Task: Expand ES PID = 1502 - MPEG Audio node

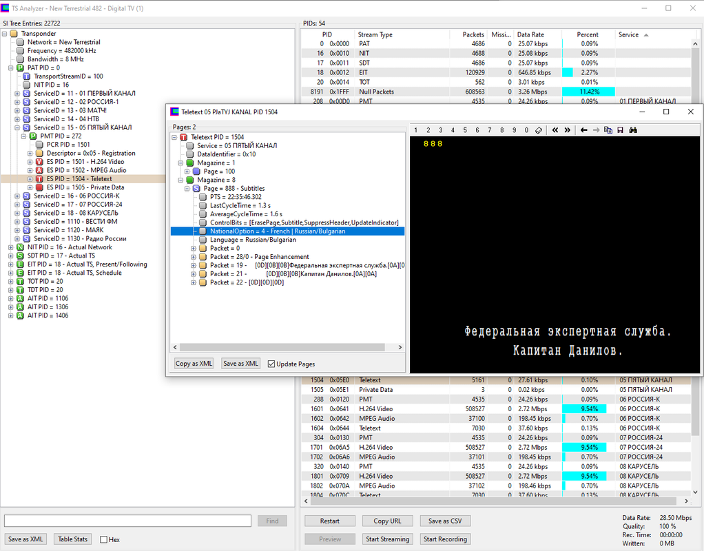Action: coord(30,170)
